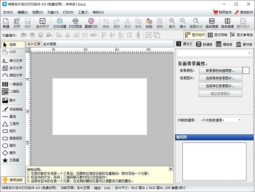
Task: Open the 编辑(E) menu
Action: pyautogui.click(x=23, y=12)
